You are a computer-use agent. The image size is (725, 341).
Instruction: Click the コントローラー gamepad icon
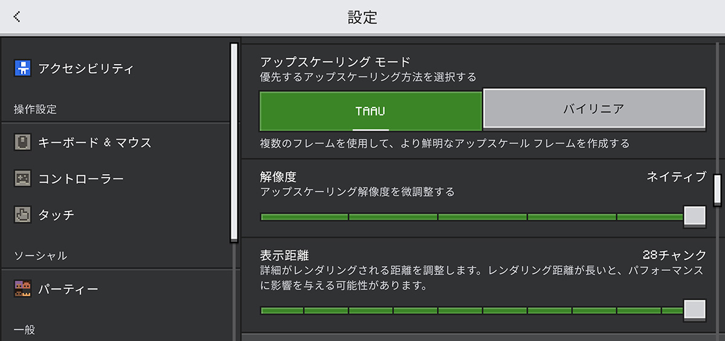coord(23,179)
